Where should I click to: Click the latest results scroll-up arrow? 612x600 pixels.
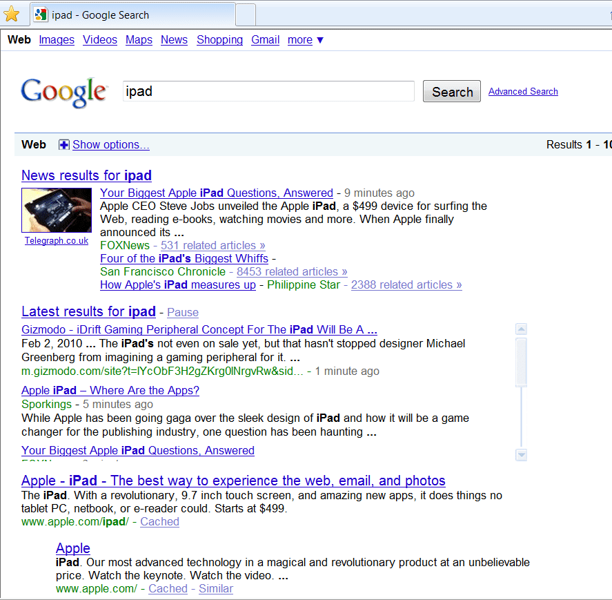point(521,329)
